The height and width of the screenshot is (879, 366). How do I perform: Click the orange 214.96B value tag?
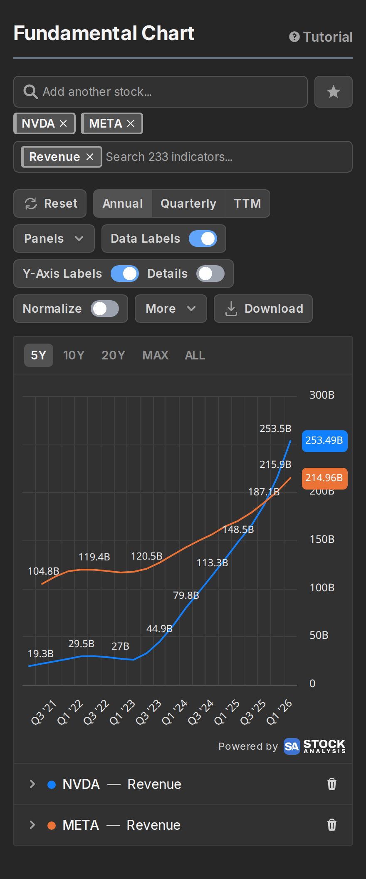point(325,478)
